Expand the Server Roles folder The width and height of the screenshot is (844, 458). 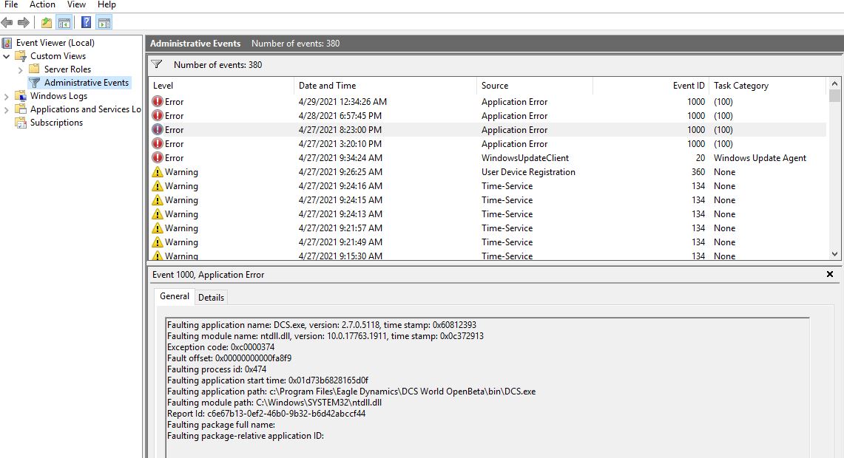point(21,69)
